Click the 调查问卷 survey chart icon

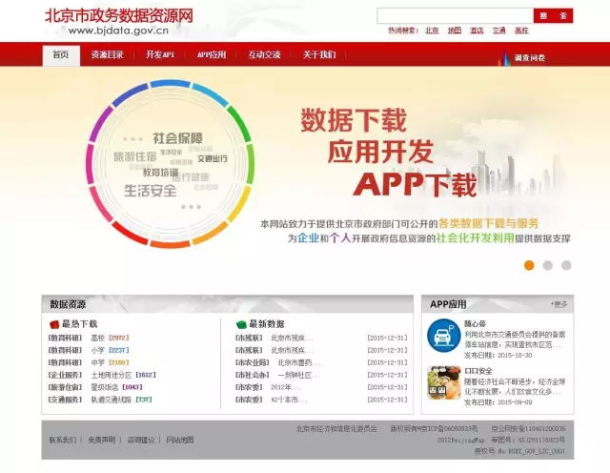505,57
